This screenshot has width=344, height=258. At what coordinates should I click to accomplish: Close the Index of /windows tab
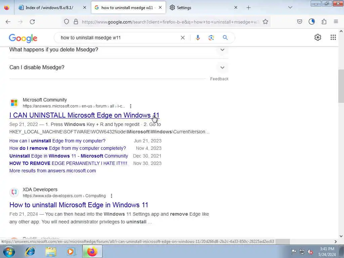pyautogui.click(x=85, y=8)
